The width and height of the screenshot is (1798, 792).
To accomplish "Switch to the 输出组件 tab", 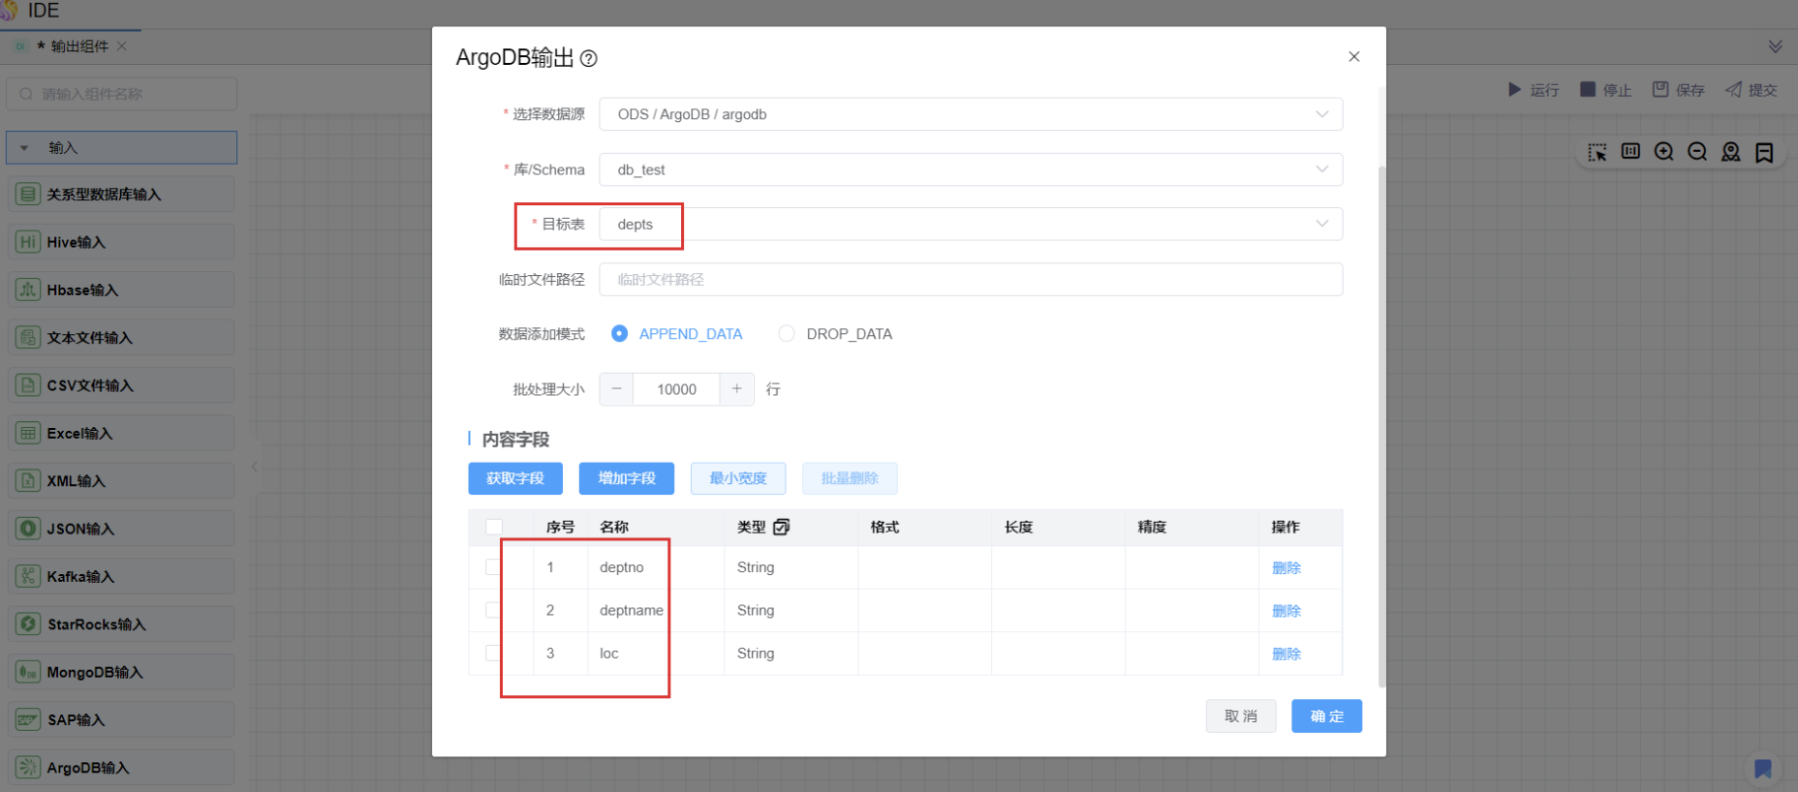I will coord(78,46).
